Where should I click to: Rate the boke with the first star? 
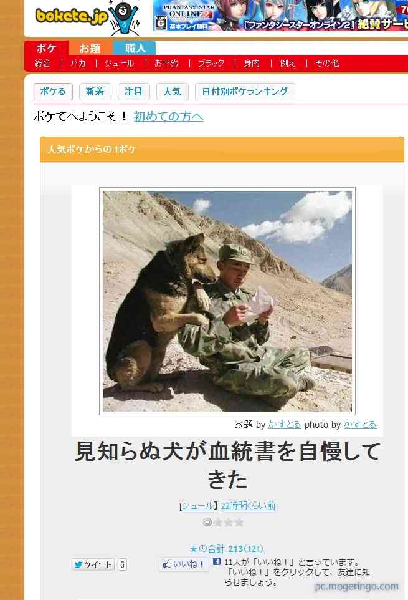click(x=218, y=522)
